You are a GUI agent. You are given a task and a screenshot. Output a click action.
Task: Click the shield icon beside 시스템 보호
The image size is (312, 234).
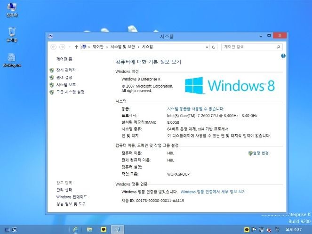(52, 85)
